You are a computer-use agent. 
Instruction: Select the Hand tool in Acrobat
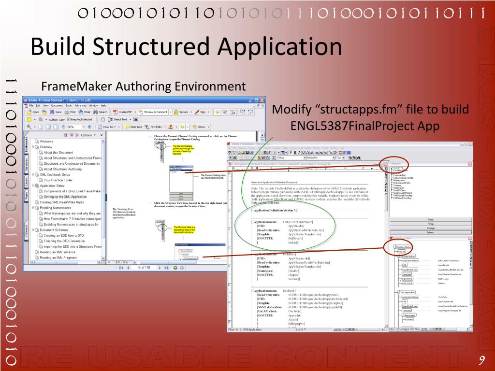[x=102, y=120]
